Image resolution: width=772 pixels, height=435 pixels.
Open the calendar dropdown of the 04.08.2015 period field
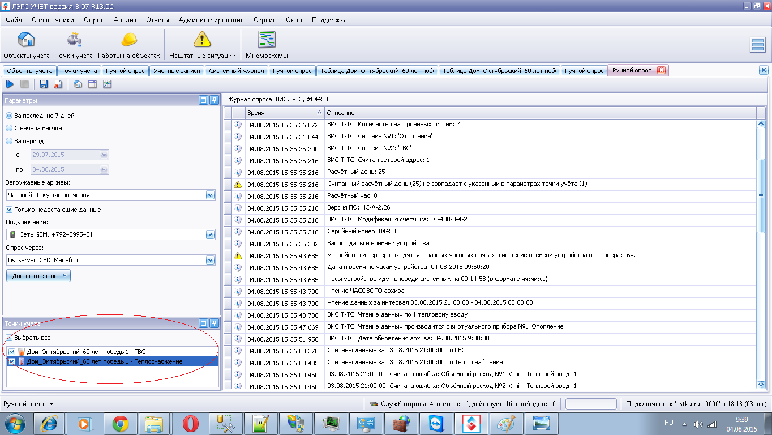[x=104, y=169]
